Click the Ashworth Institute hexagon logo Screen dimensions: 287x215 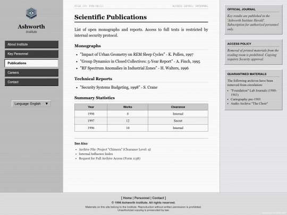click(31, 13)
